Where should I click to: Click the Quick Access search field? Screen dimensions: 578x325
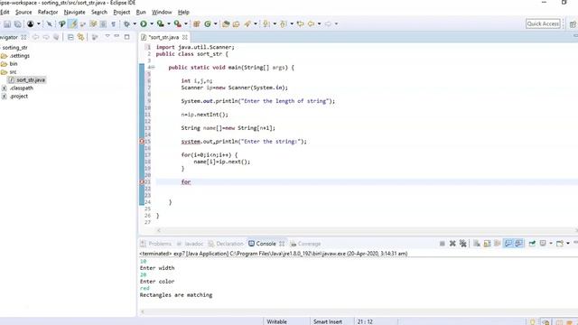tap(543, 24)
